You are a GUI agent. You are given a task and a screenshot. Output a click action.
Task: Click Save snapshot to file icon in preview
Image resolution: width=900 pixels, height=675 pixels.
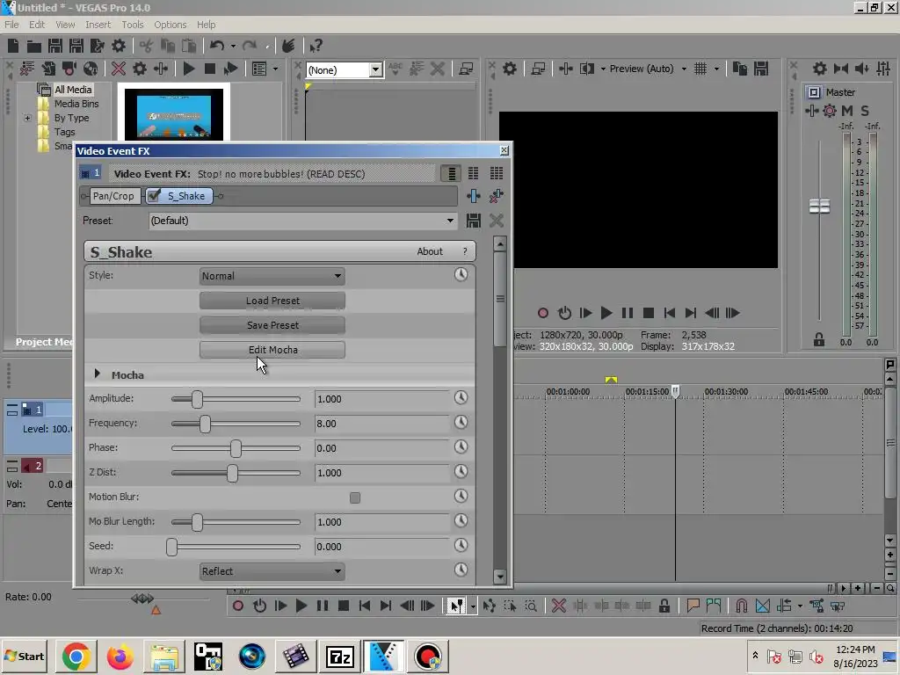click(761, 69)
